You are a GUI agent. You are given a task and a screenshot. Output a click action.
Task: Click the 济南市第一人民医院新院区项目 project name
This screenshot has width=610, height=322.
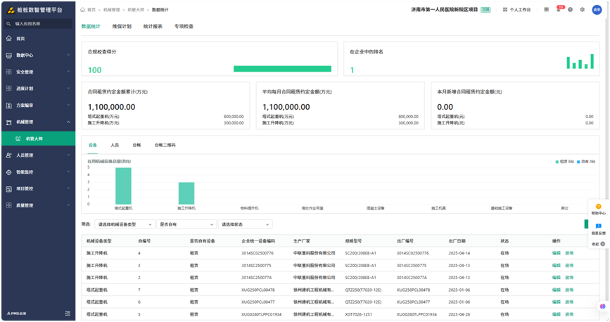(444, 10)
